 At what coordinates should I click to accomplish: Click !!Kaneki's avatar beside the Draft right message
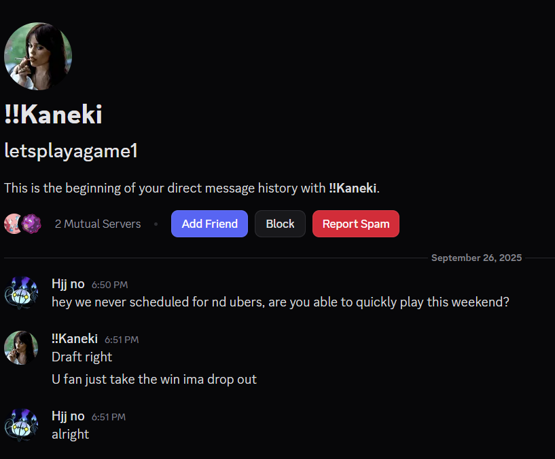[21, 348]
